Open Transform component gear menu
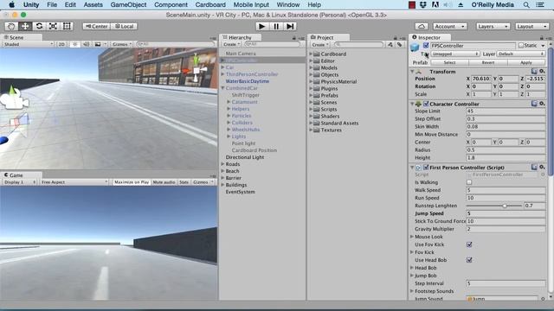 point(542,71)
